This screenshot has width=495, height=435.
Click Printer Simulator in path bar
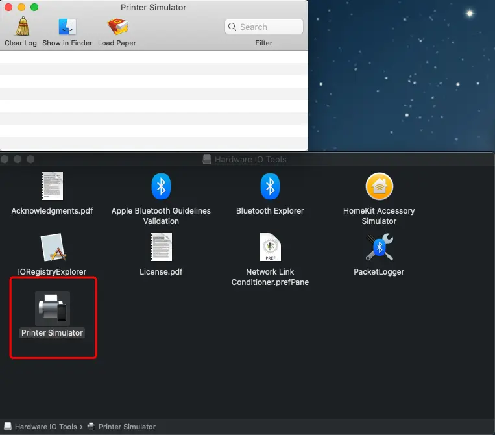[127, 427]
